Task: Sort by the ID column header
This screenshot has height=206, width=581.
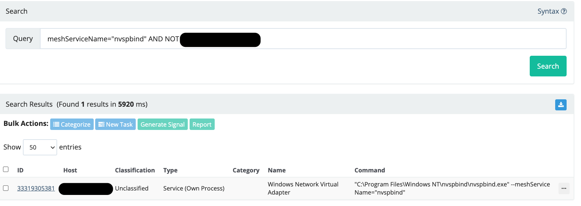Action: [20, 170]
